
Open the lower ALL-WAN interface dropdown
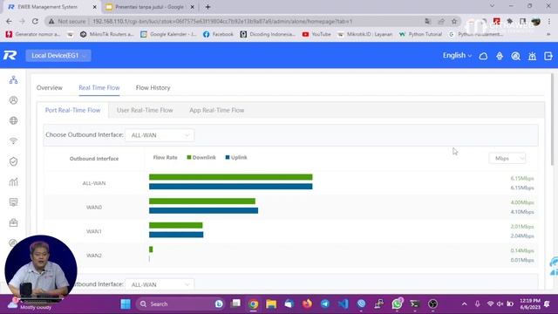160,284
